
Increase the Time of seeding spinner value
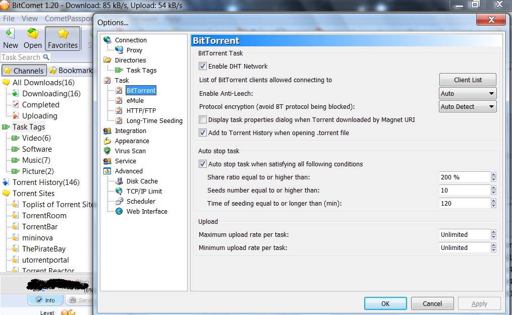tap(493, 201)
